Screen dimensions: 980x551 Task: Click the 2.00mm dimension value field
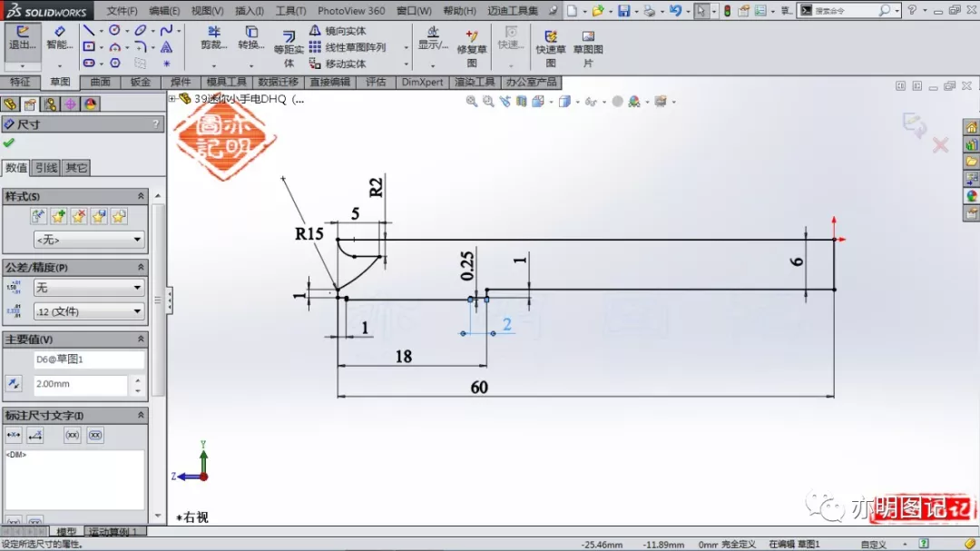click(x=80, y=384)
